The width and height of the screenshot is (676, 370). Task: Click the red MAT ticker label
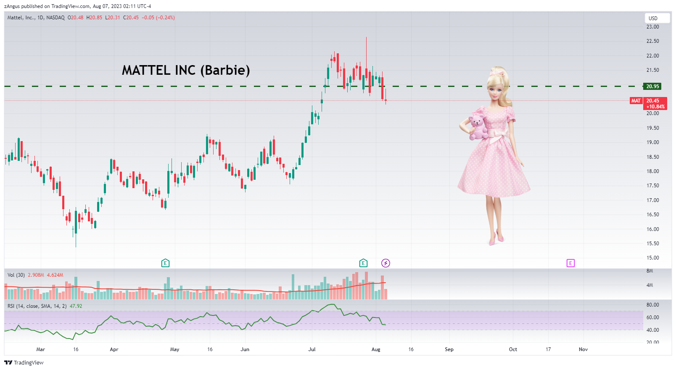636,101
